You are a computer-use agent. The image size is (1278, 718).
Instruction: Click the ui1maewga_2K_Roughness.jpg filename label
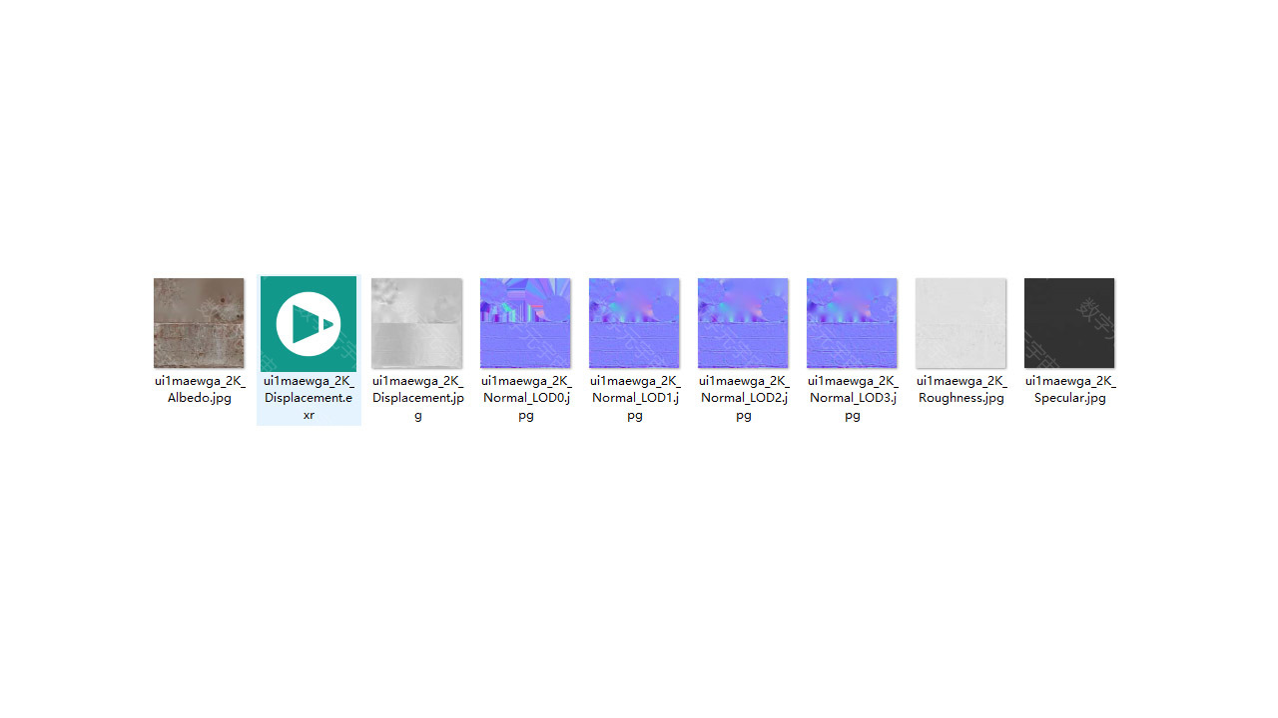pyautogui.click(x=961, y=389)
